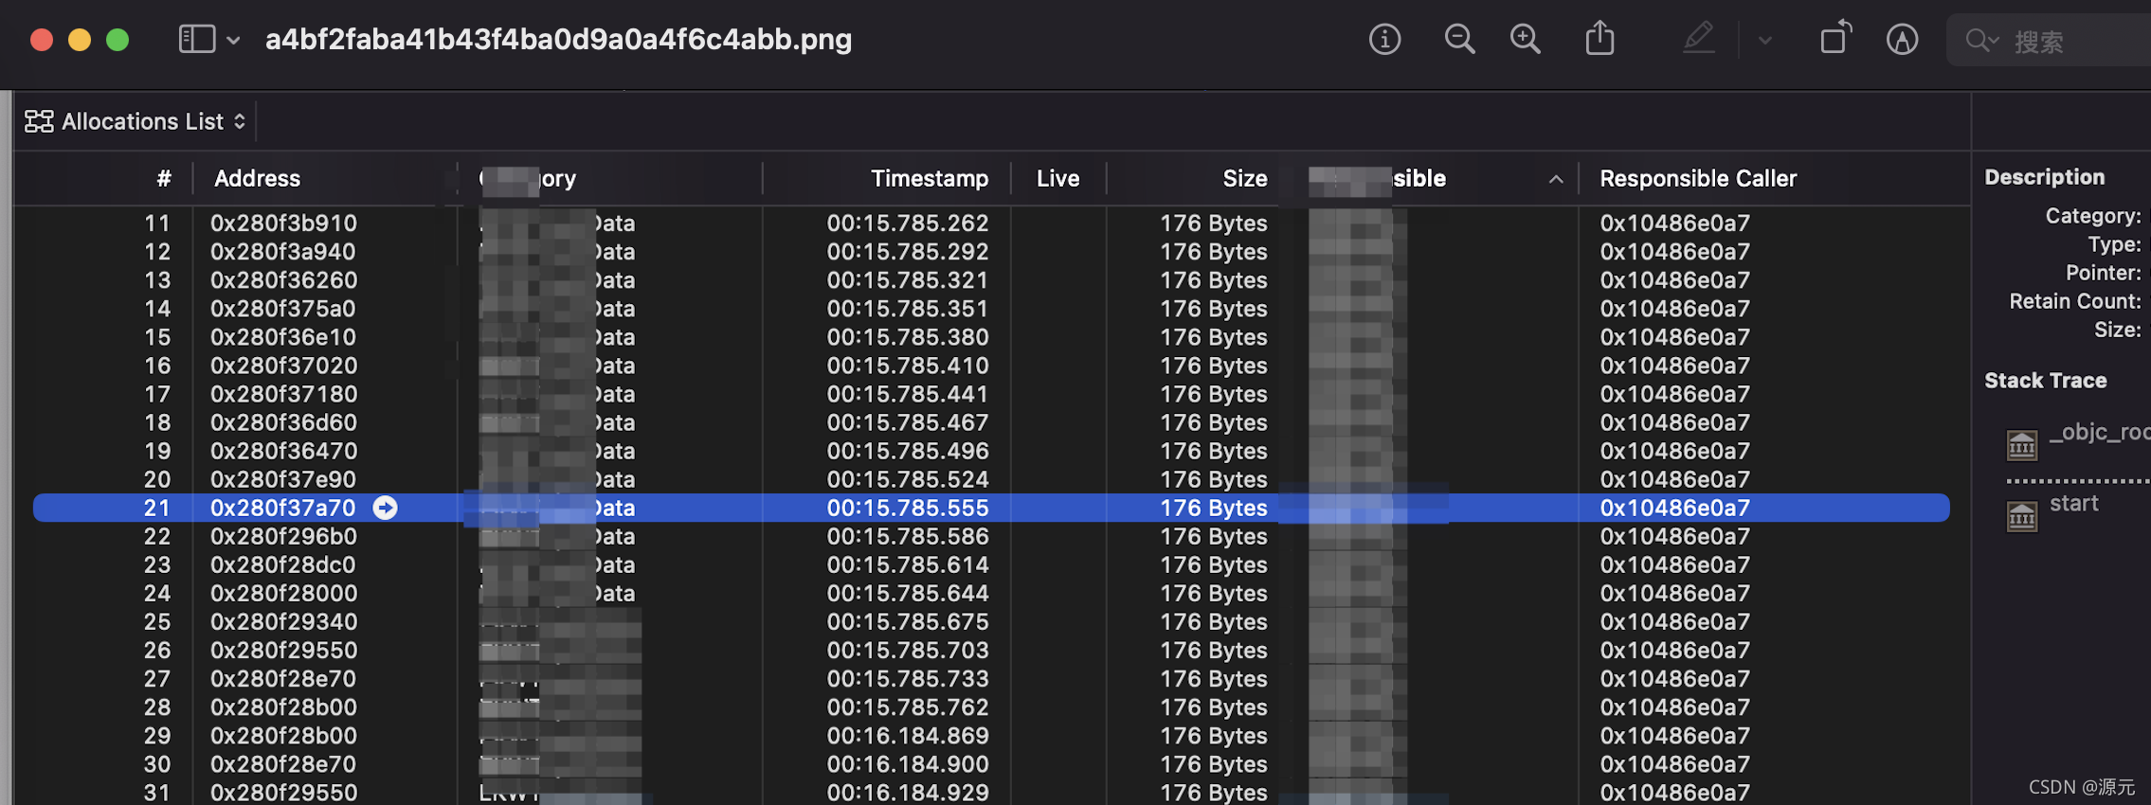The image size is (2151, 805).
Task: Select row with address 0x280f375a0
Action: (991, 309)
